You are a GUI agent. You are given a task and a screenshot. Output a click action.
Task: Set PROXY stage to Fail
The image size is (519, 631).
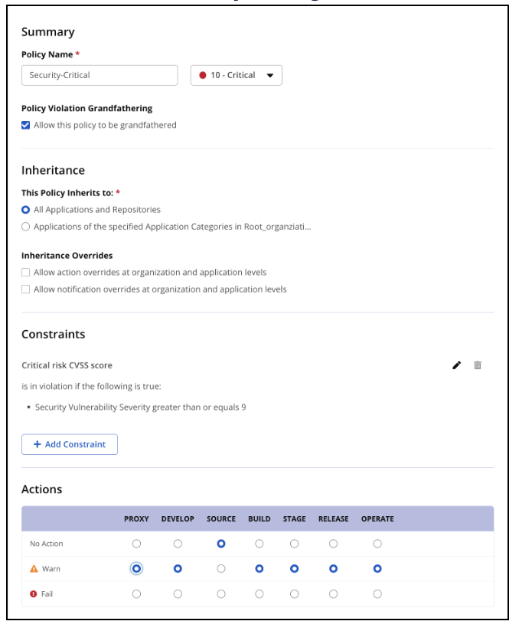click(136, 593)
